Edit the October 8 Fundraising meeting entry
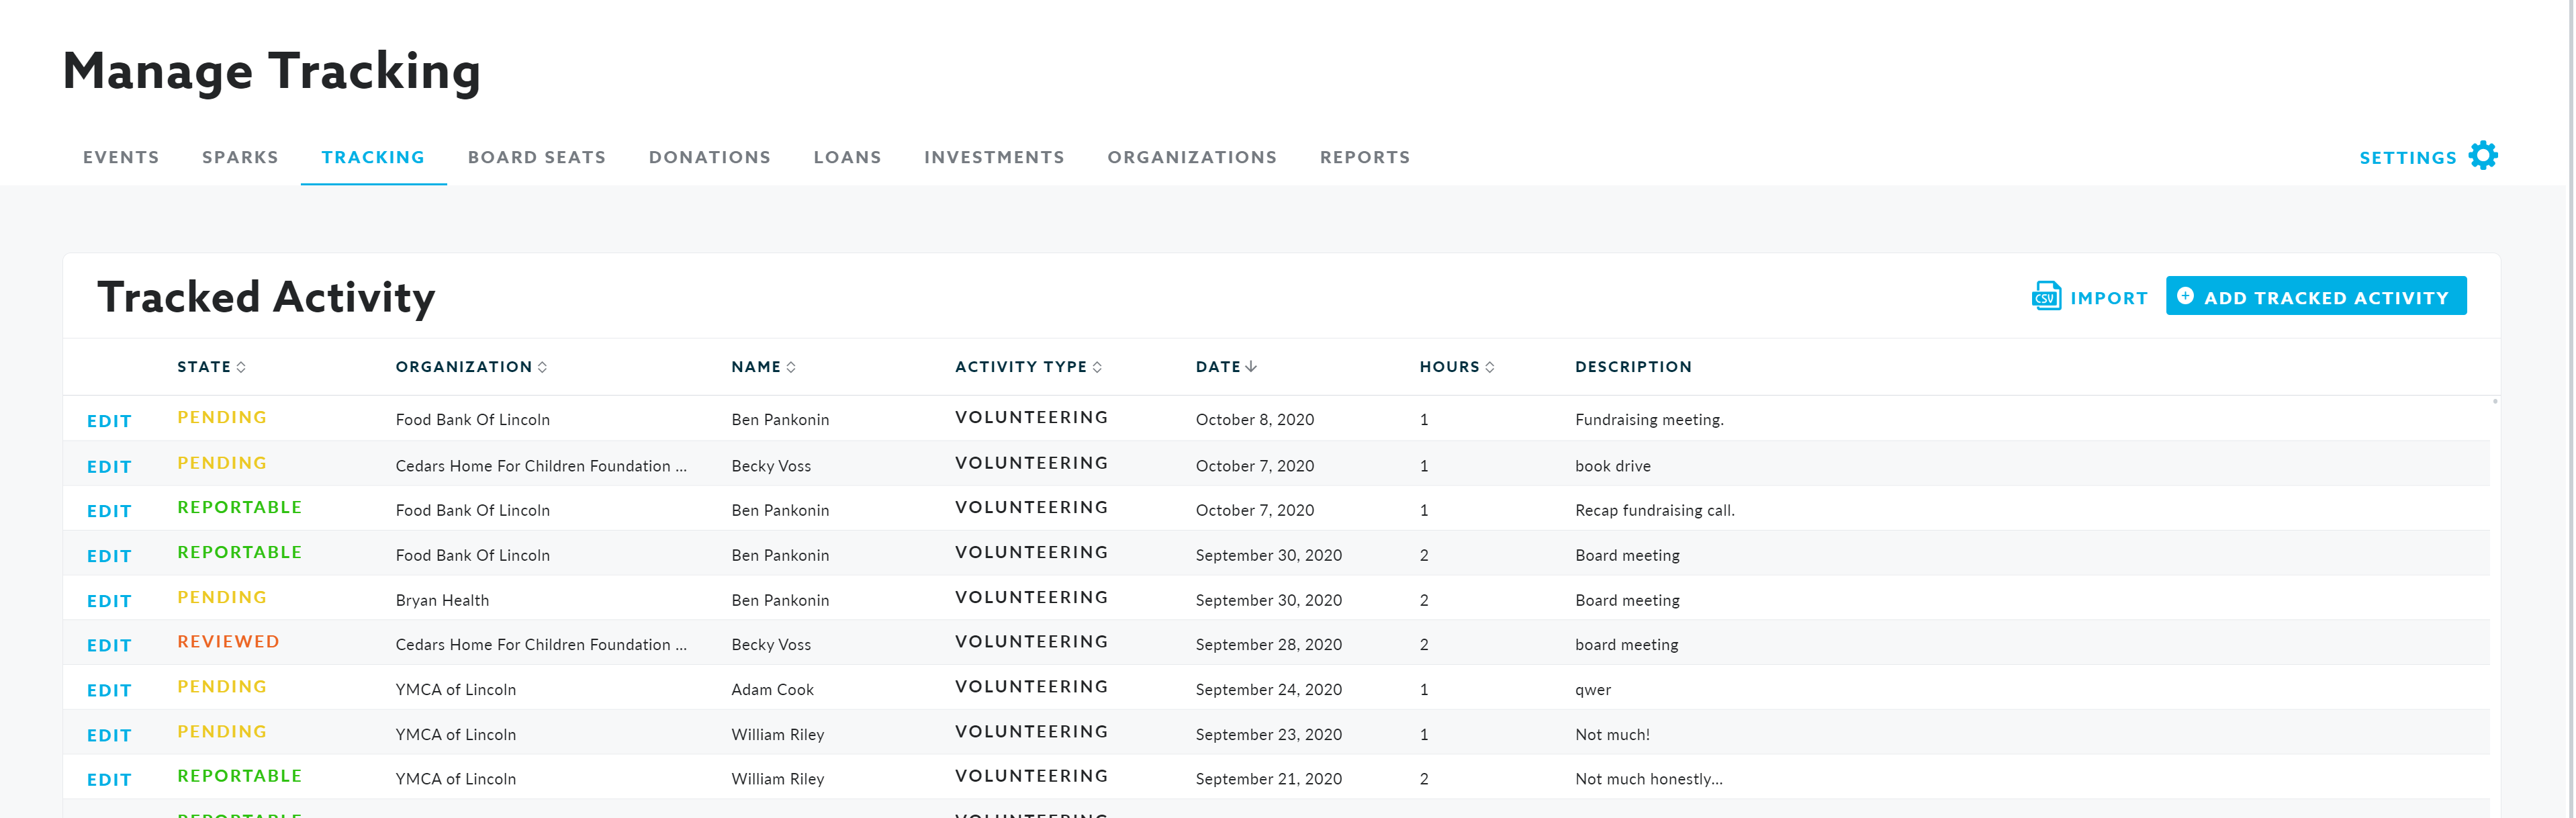Image resolution: width=2576 pixels, height=818 pixels. (109, 421)
